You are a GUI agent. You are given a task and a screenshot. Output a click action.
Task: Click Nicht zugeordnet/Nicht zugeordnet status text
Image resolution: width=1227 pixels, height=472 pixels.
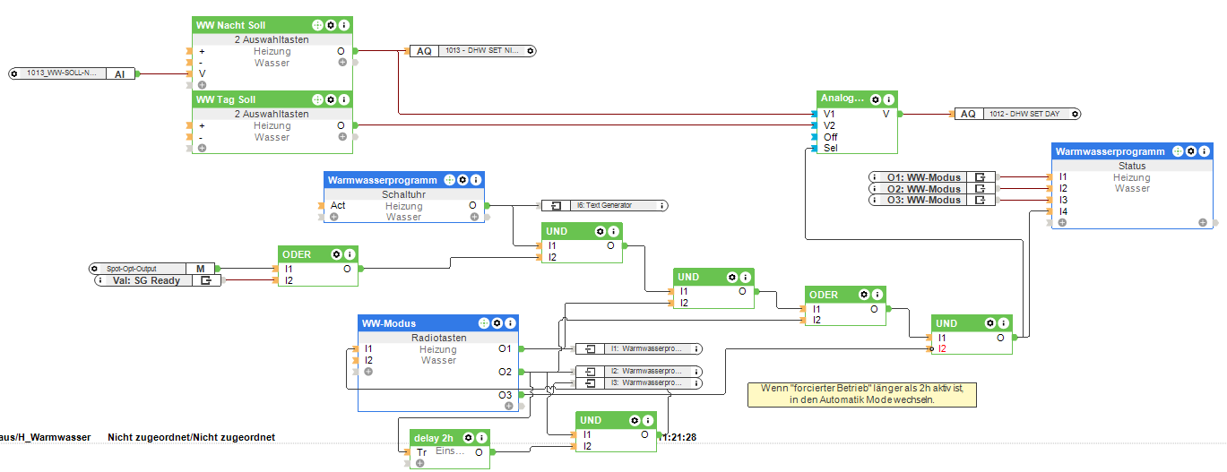[192, 437]
